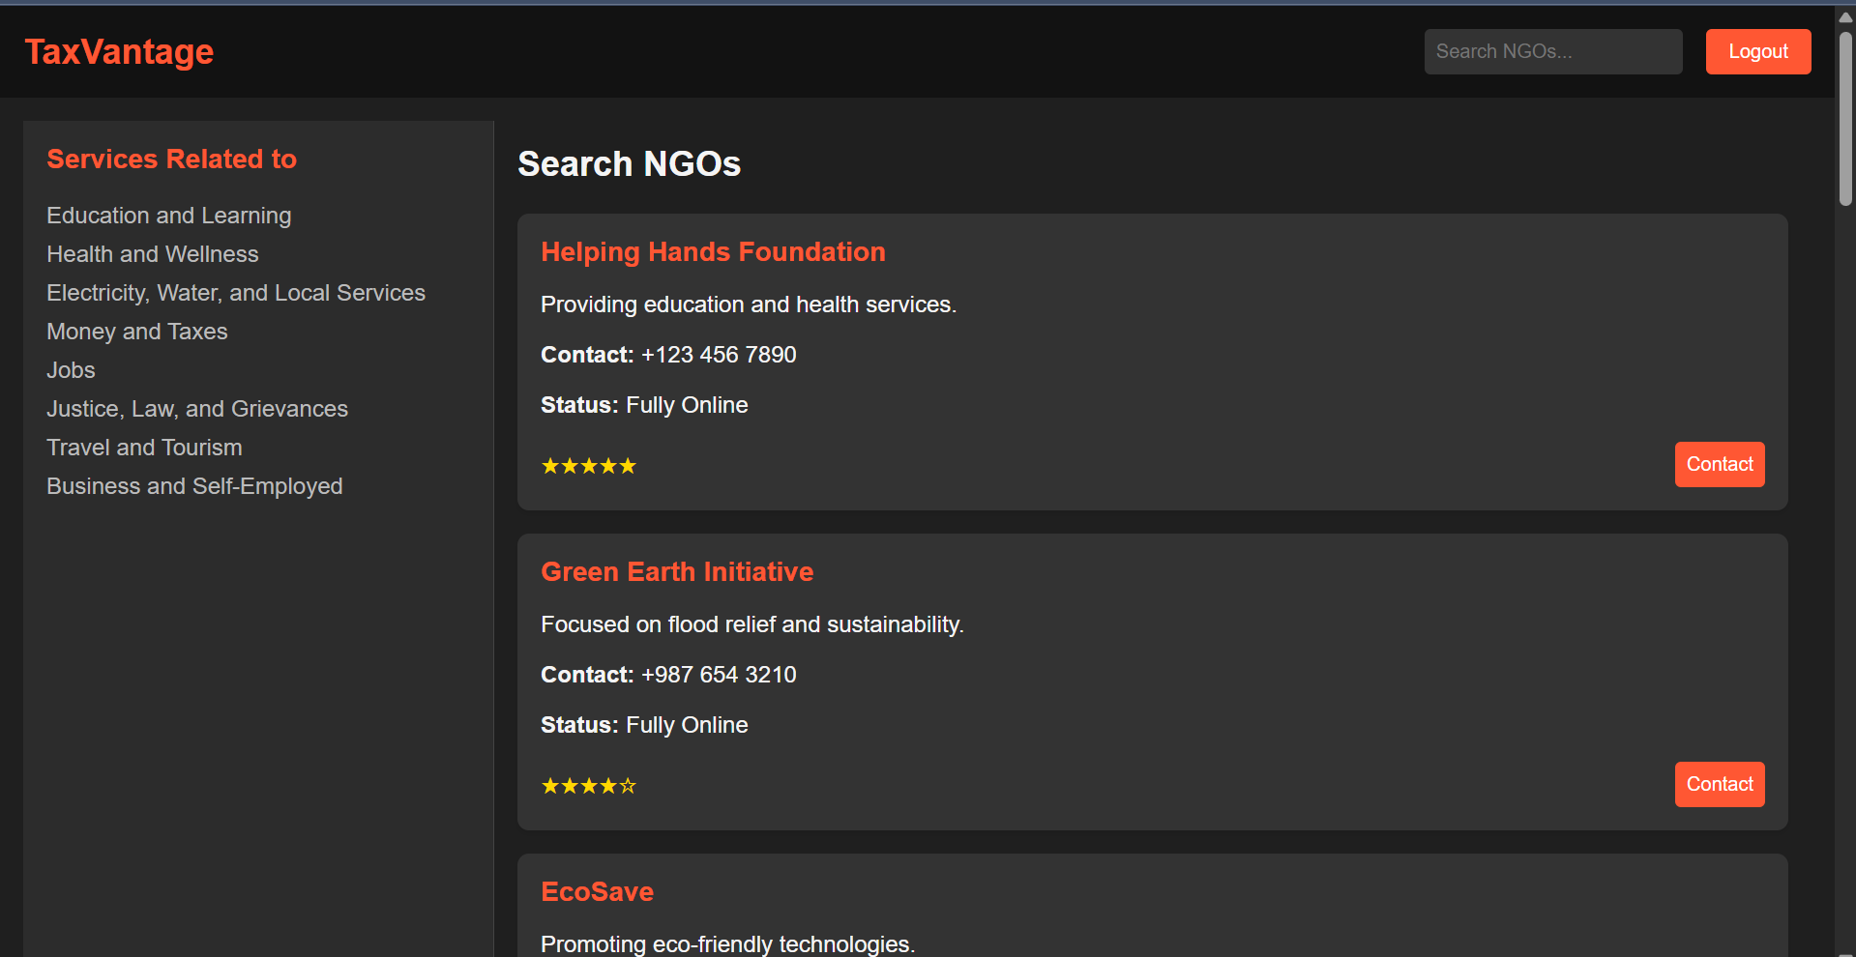Click Green Earth four-star rating

click(588, 786)
